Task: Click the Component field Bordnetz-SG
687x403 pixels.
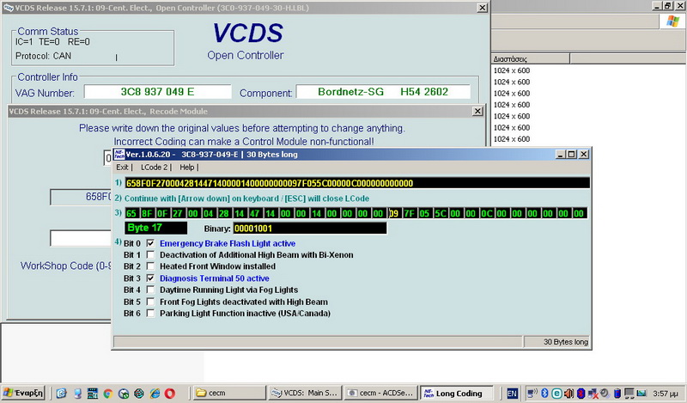Action: pyautogui.click(x=383, y=92)
